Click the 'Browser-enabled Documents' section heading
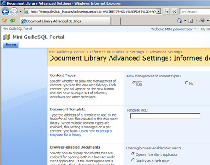This screenshot has width=210, height=165. [x=75, y=147]
